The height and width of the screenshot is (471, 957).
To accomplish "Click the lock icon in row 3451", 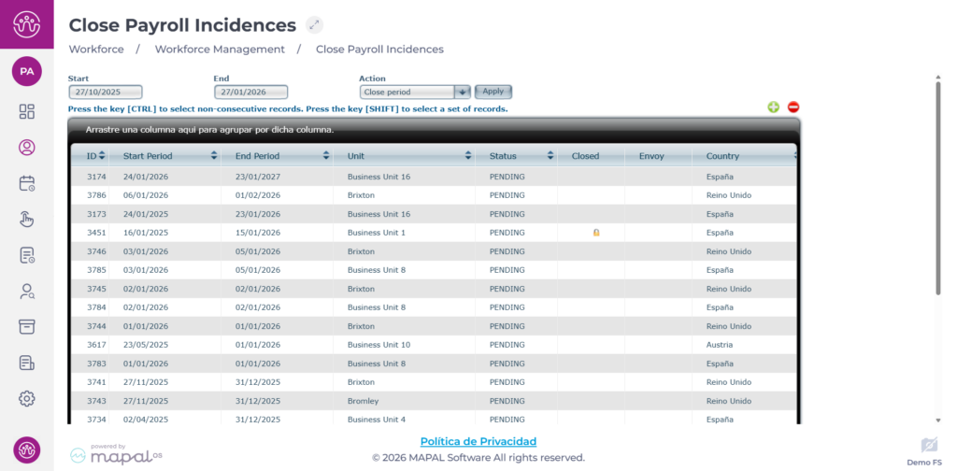I will point(596,233).
